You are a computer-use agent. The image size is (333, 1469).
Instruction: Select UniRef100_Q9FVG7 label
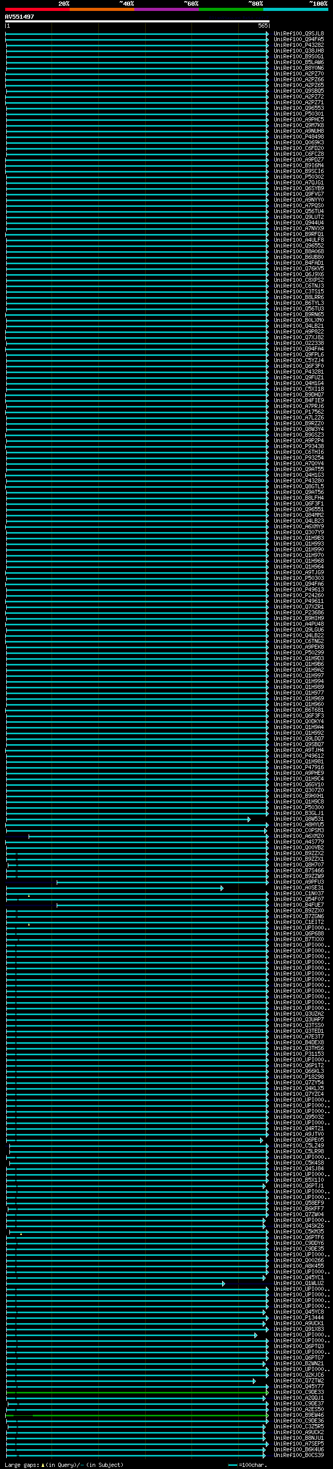point(299,194)
